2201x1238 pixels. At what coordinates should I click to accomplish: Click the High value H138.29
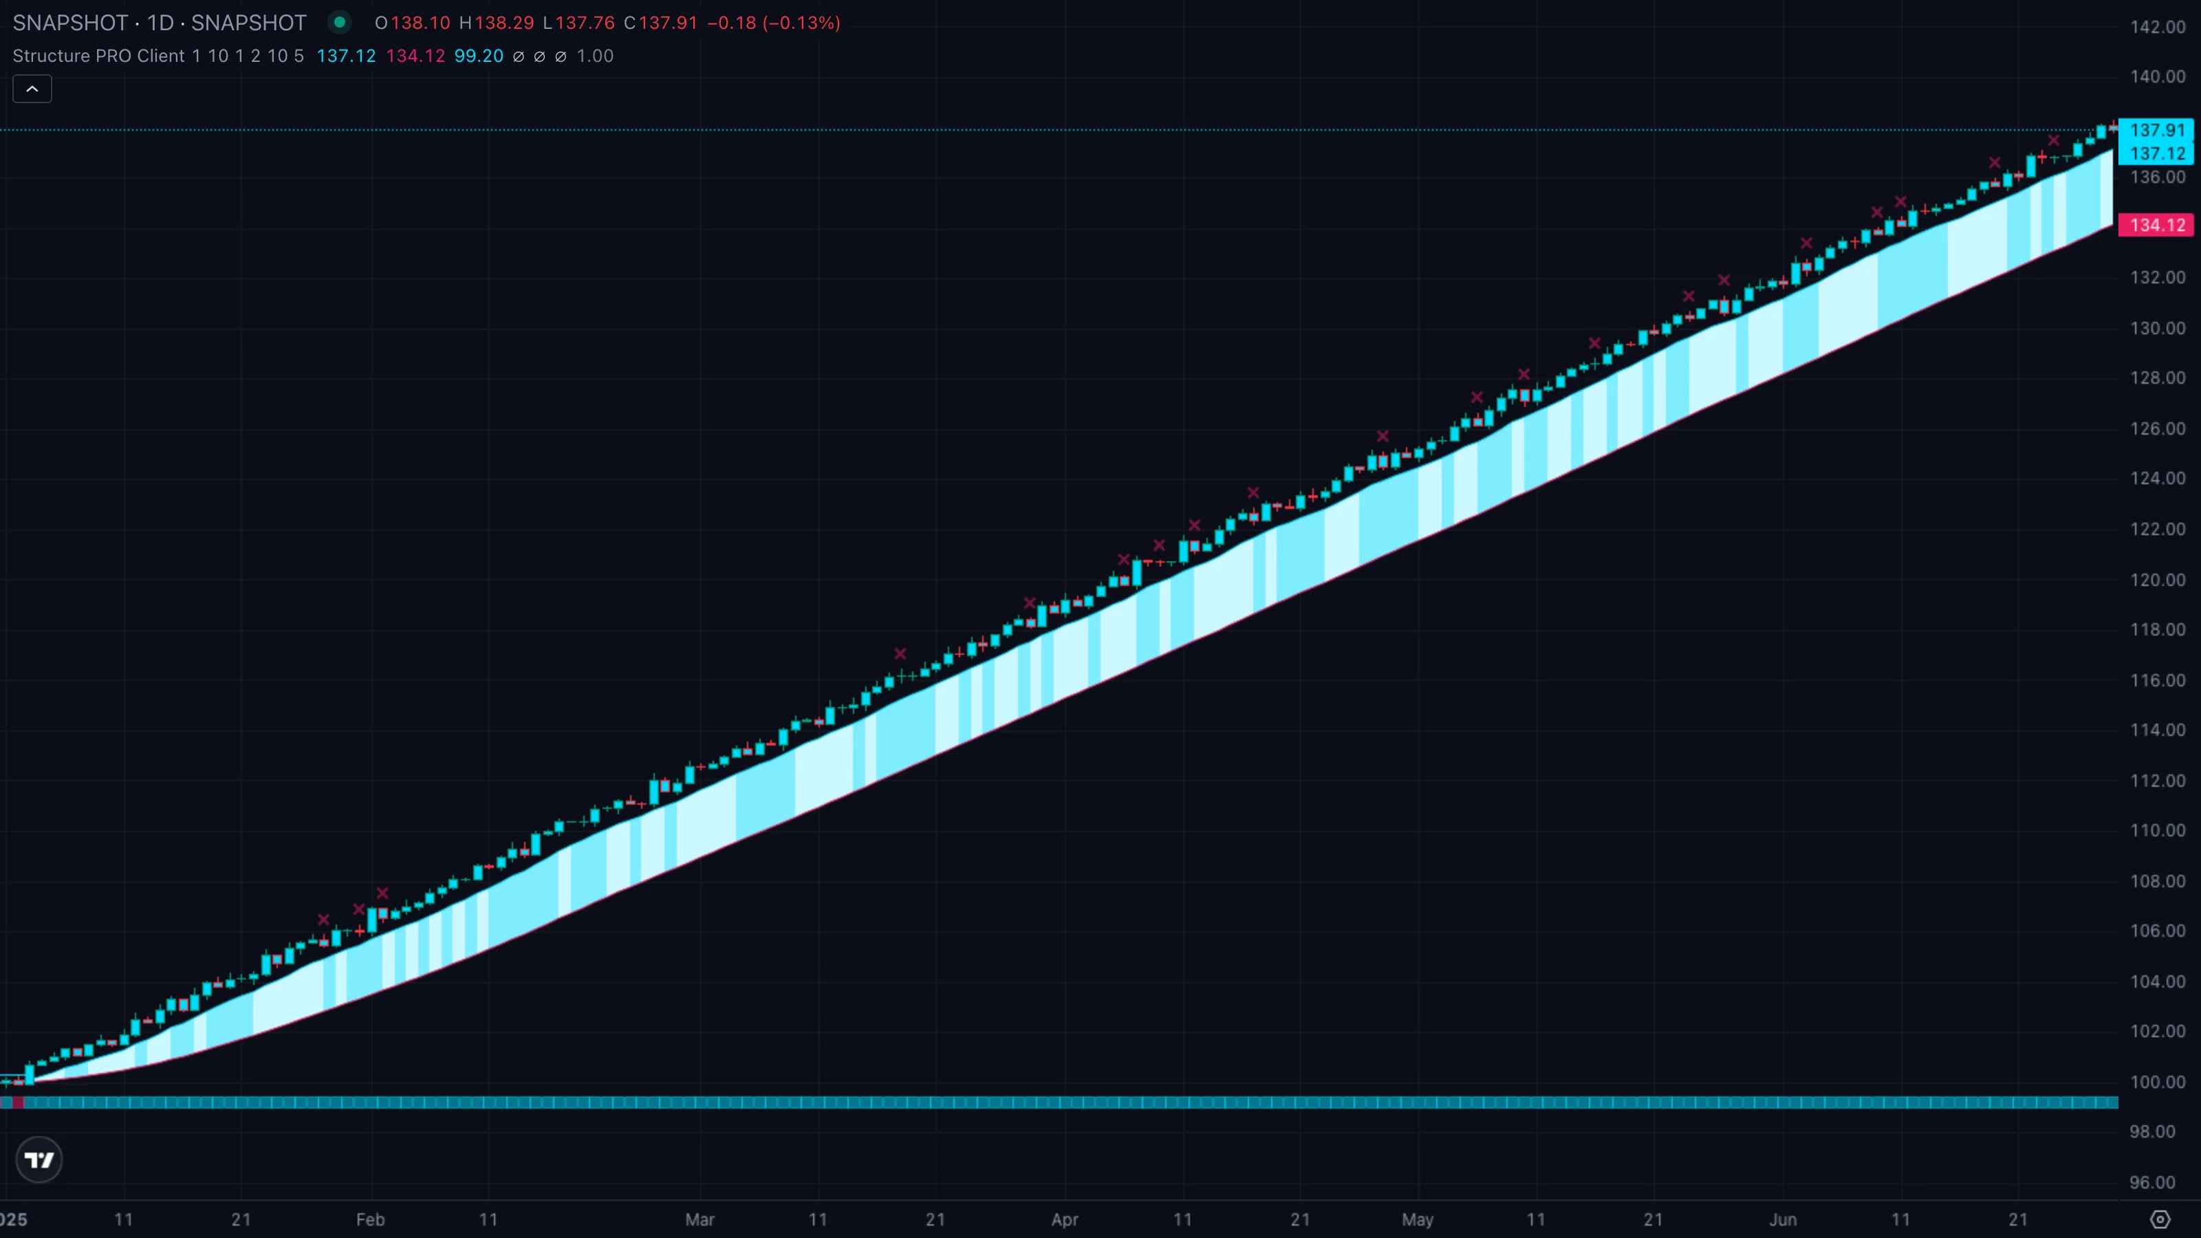coord(497,23)
